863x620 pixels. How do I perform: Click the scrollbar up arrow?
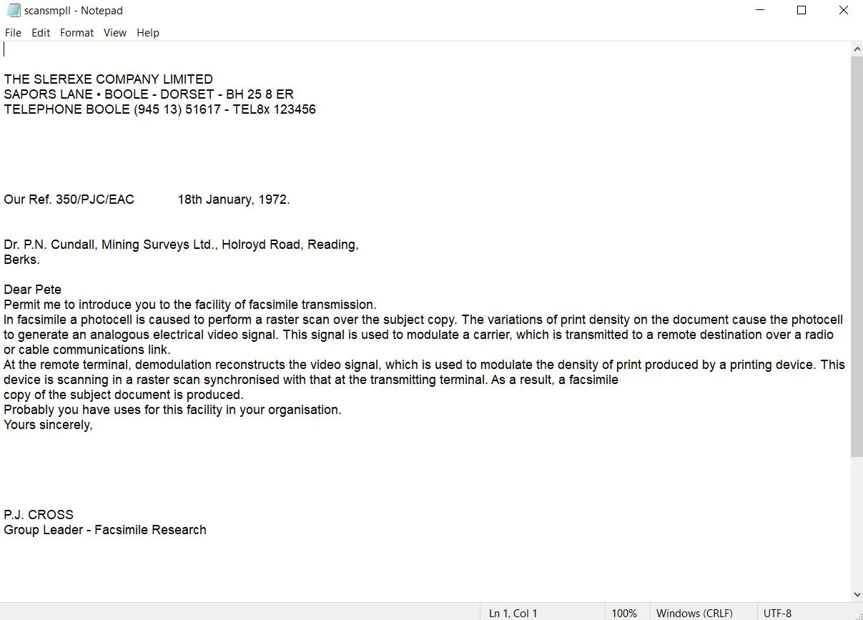[x=857, y=49]
